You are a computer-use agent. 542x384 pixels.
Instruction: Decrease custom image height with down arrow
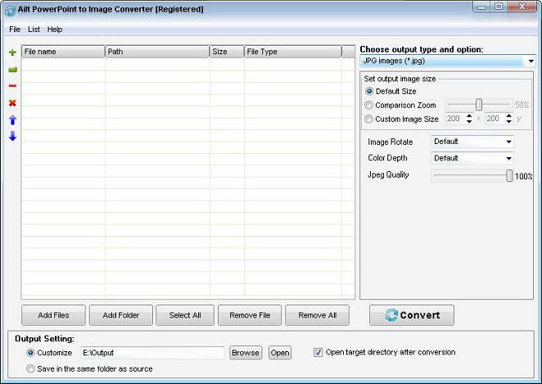click(x=508, y=122)
